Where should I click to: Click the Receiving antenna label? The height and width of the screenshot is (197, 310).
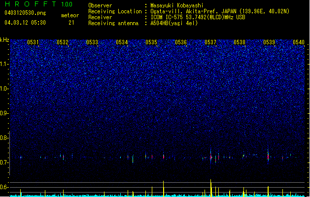(113, 23)
